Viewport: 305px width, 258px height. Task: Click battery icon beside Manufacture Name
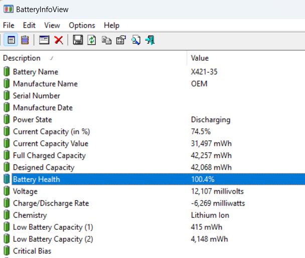tap(7, 83)
